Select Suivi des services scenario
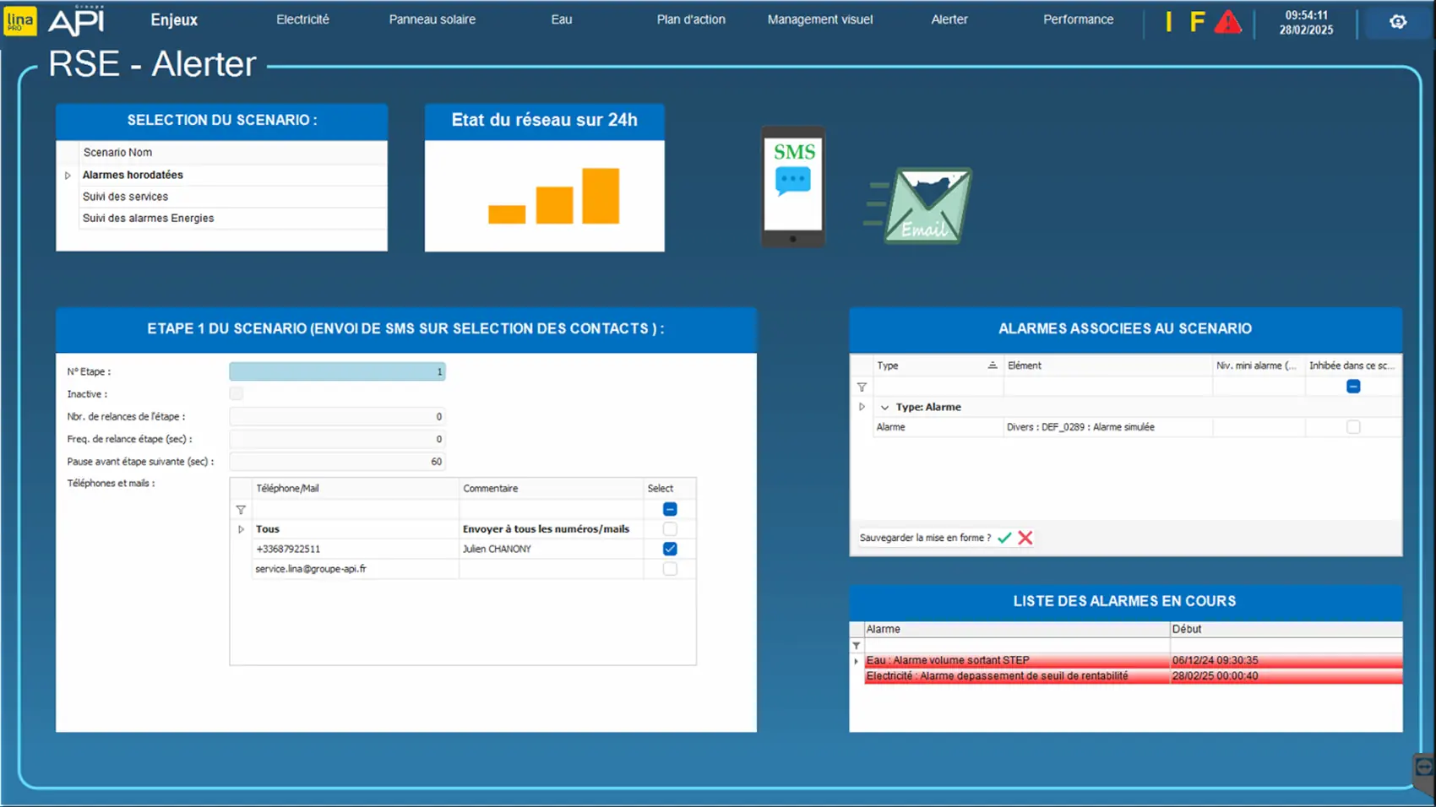1436x807 pixels. click(x=125, y=197)
